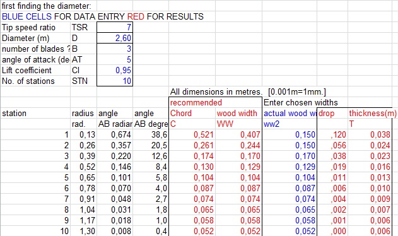Click station 2 drop value ,056
This screenshot has height=236, width=398.
(x=332, y=145)
